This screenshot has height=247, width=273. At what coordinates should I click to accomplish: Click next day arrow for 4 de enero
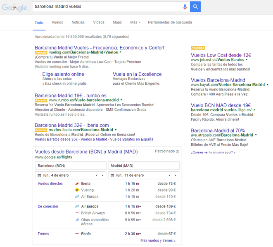click(102, 175)
